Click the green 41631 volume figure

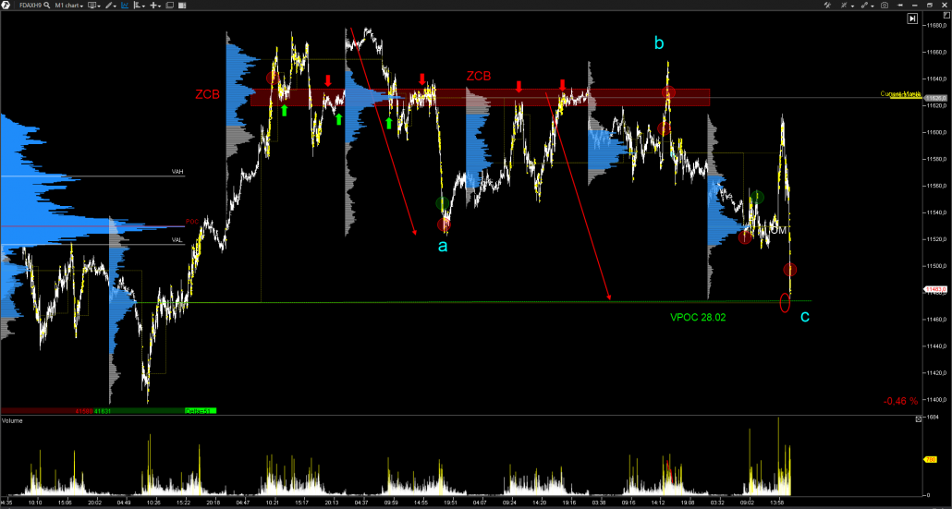[x=104, y=411]
